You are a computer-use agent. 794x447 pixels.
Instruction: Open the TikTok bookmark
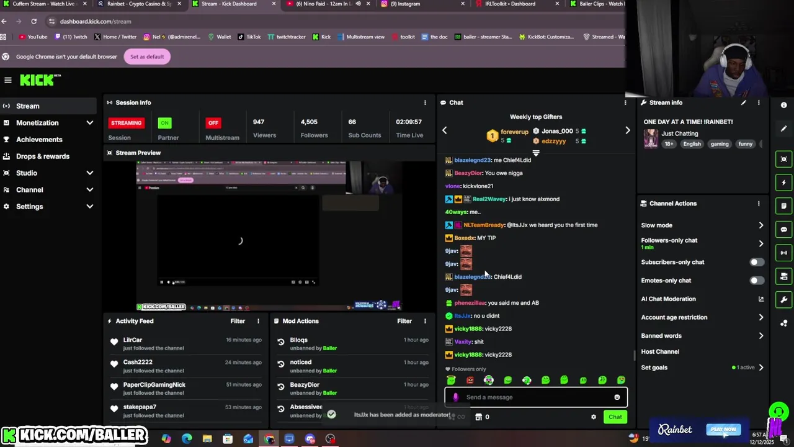click(x=249, y=37)
